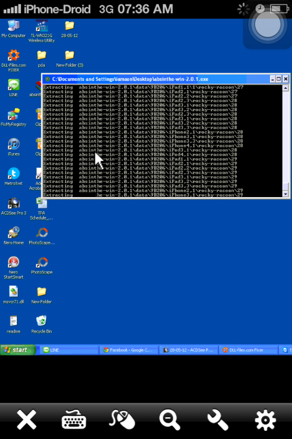This screenshot has height=439, width=292.
Task: Open New Folder (3) on desktop
Action: [x=70, y=59]
